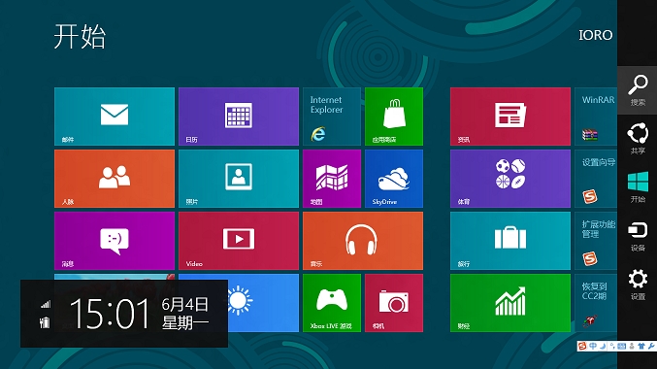Viewport: 657px width, 369px height.
Task: Open the 恢复到CC2期 tile
Action: pyautogui.click(x=596, y=303)
